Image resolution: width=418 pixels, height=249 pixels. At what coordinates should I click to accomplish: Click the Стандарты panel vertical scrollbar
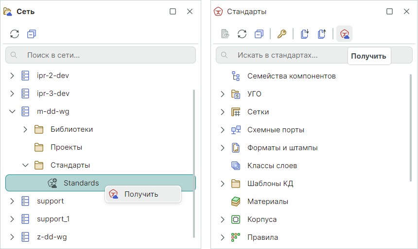pyautogui.click(x=411, y=128)
